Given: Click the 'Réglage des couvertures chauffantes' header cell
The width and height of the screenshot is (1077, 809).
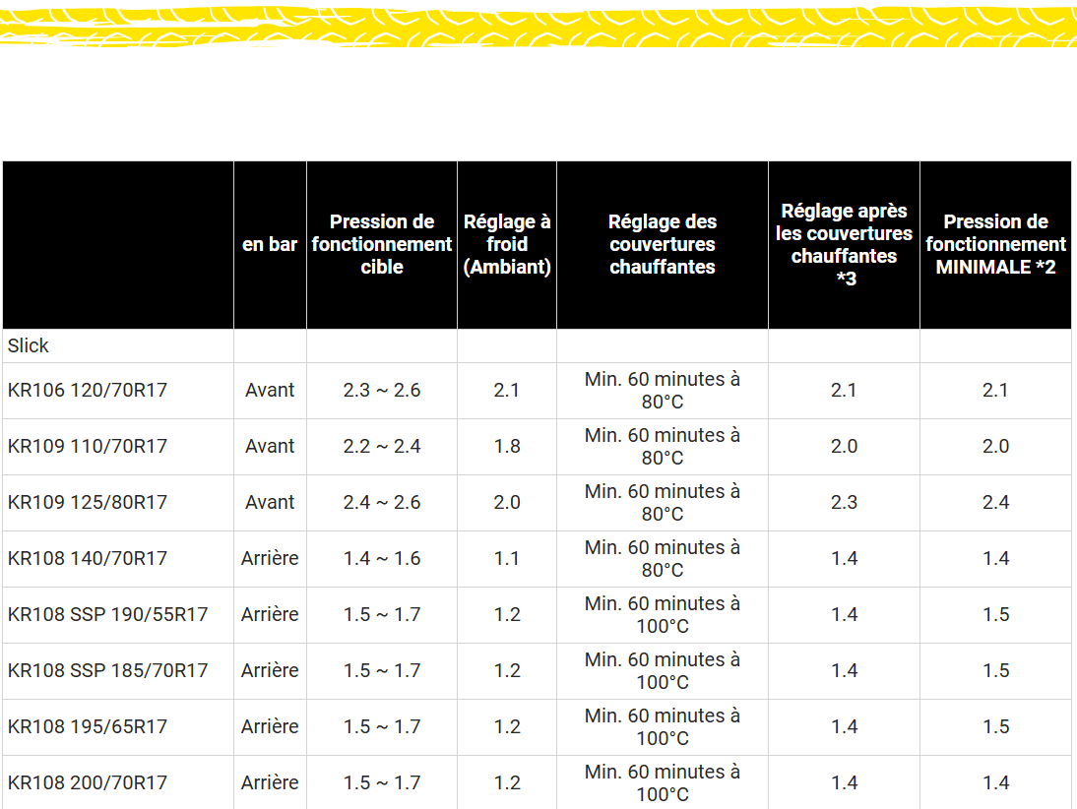Looking at the screenshot, I should tap(662, 244).
